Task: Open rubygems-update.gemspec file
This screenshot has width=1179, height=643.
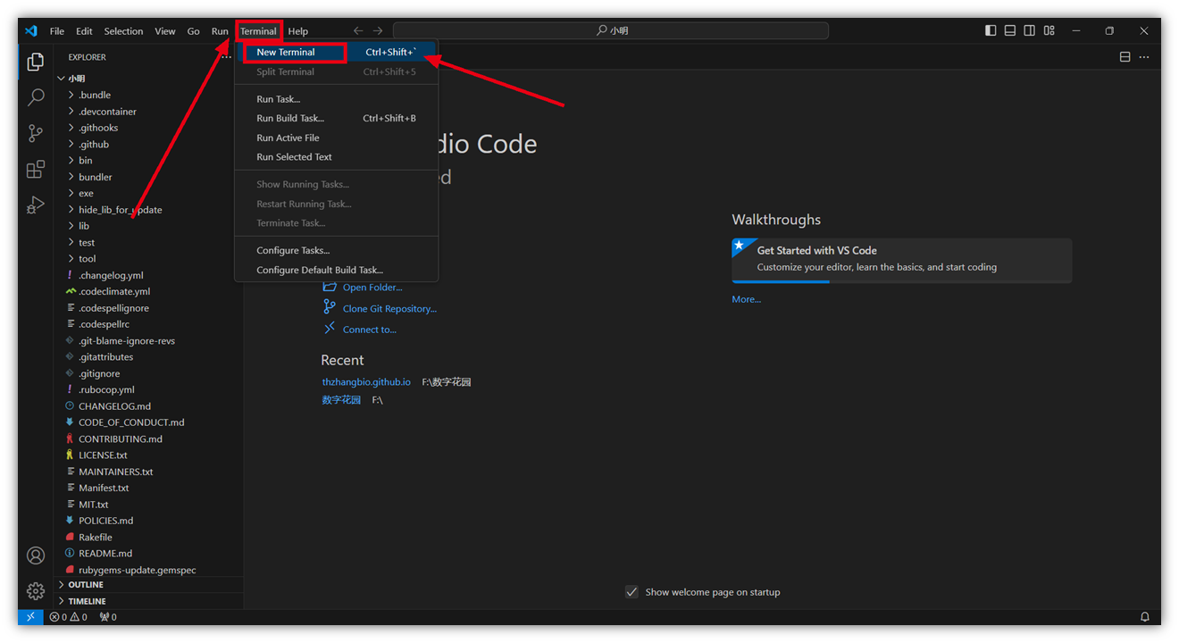Action: (x=137, y=570)
